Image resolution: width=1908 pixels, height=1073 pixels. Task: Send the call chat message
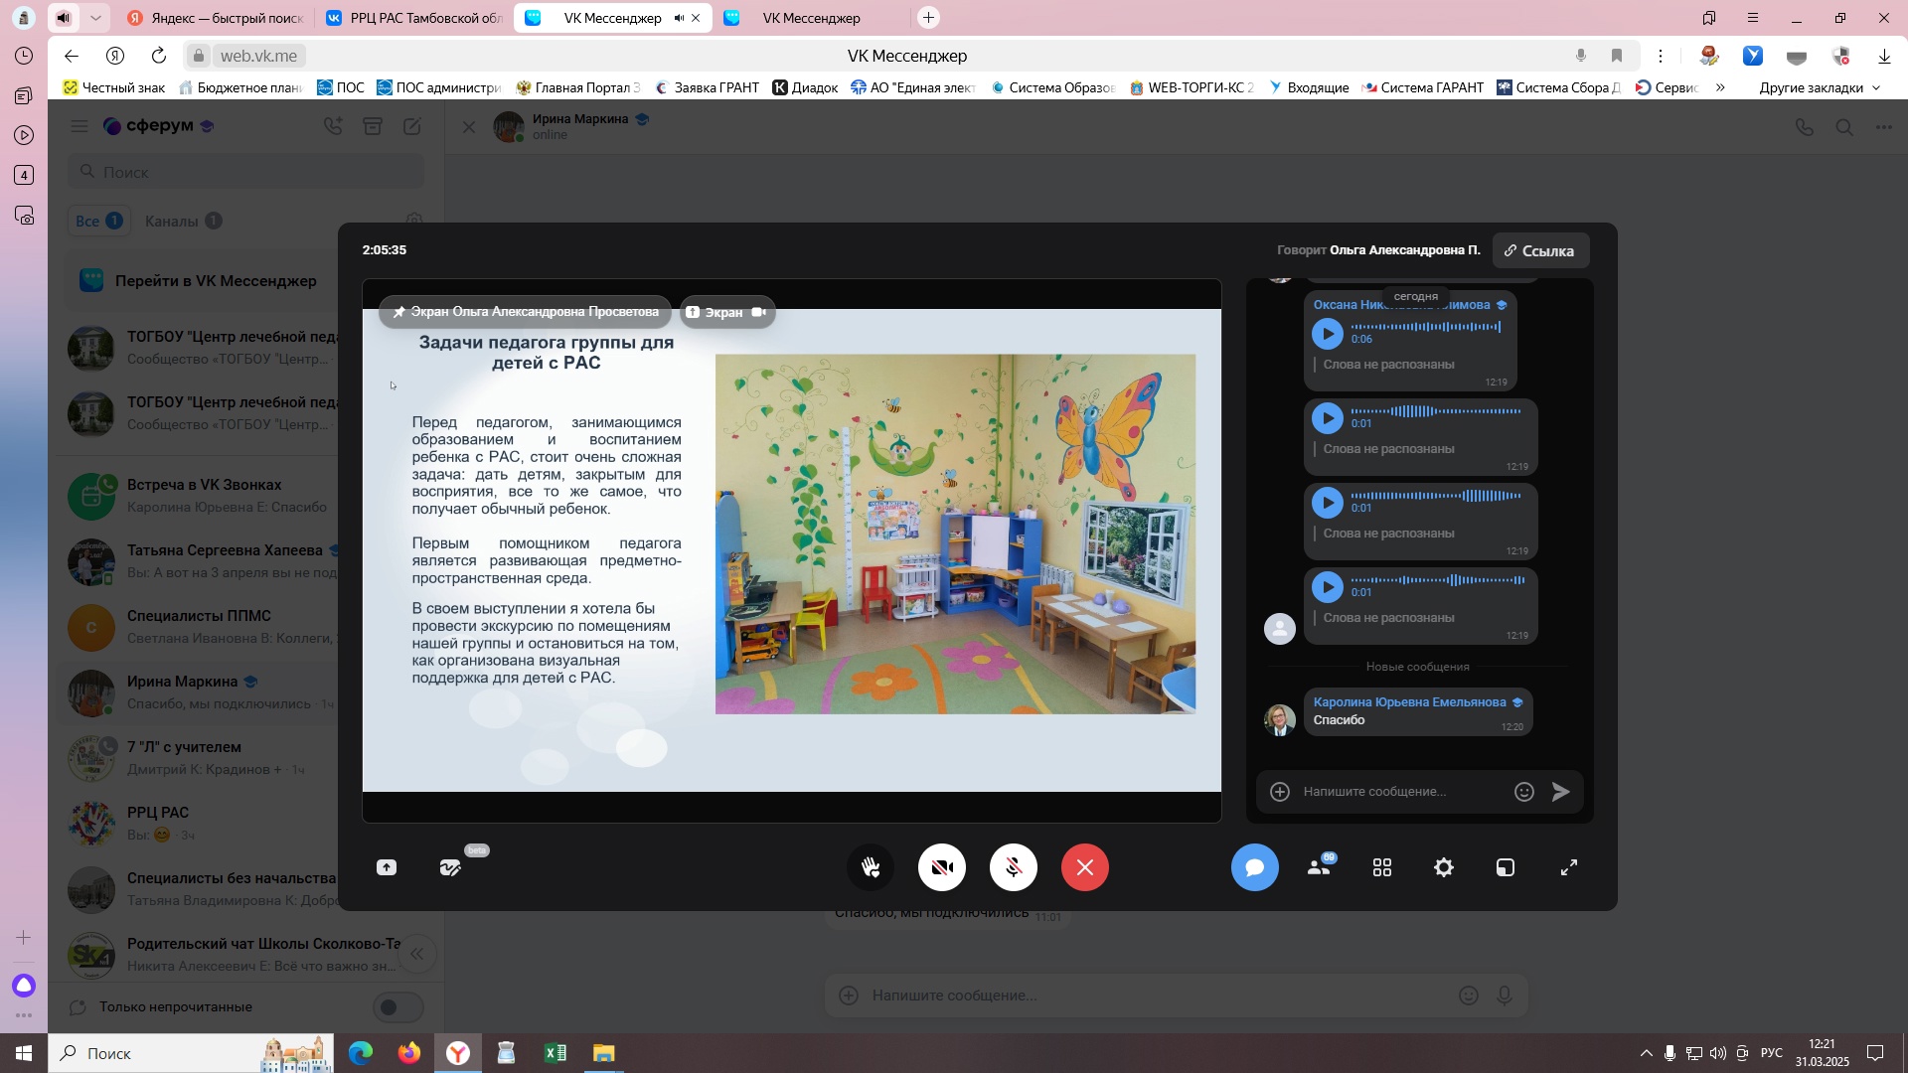click(x=1561, y=792)
